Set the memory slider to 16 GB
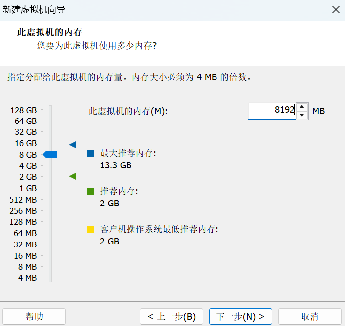 pyautogui.click(x=50, y=143)
